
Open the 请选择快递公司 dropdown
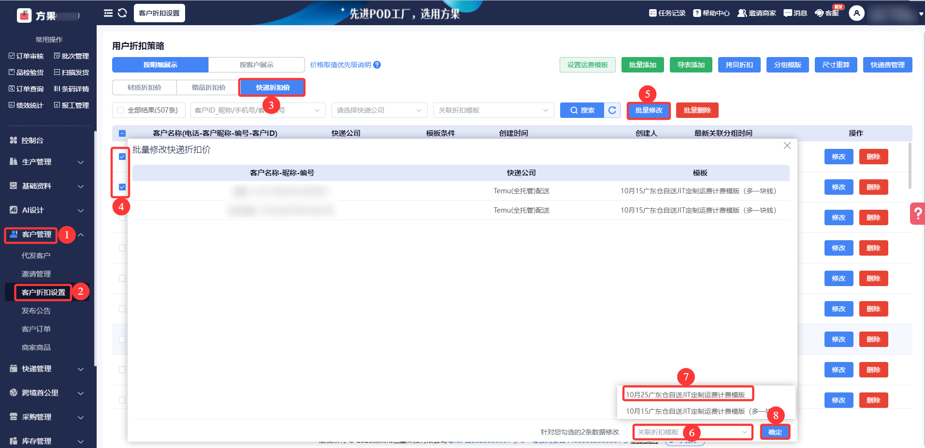(x=379, y=110)
